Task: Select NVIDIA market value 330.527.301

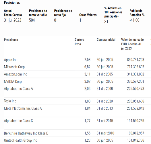Action: [x=135, y=82]
